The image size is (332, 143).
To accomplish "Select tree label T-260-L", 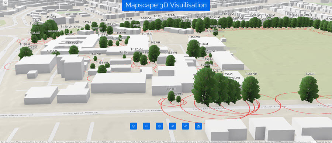I will point(172,89).
